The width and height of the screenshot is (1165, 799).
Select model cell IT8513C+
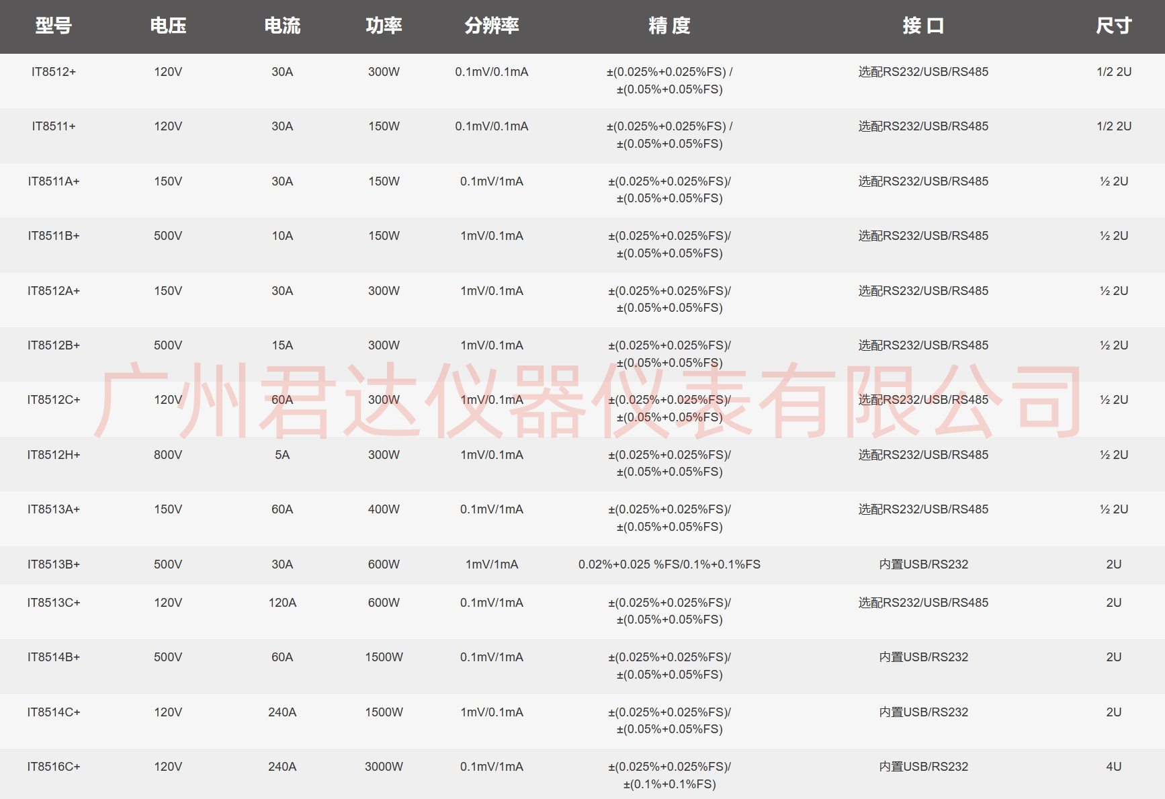pyautogui.click(x=54, y=603)
